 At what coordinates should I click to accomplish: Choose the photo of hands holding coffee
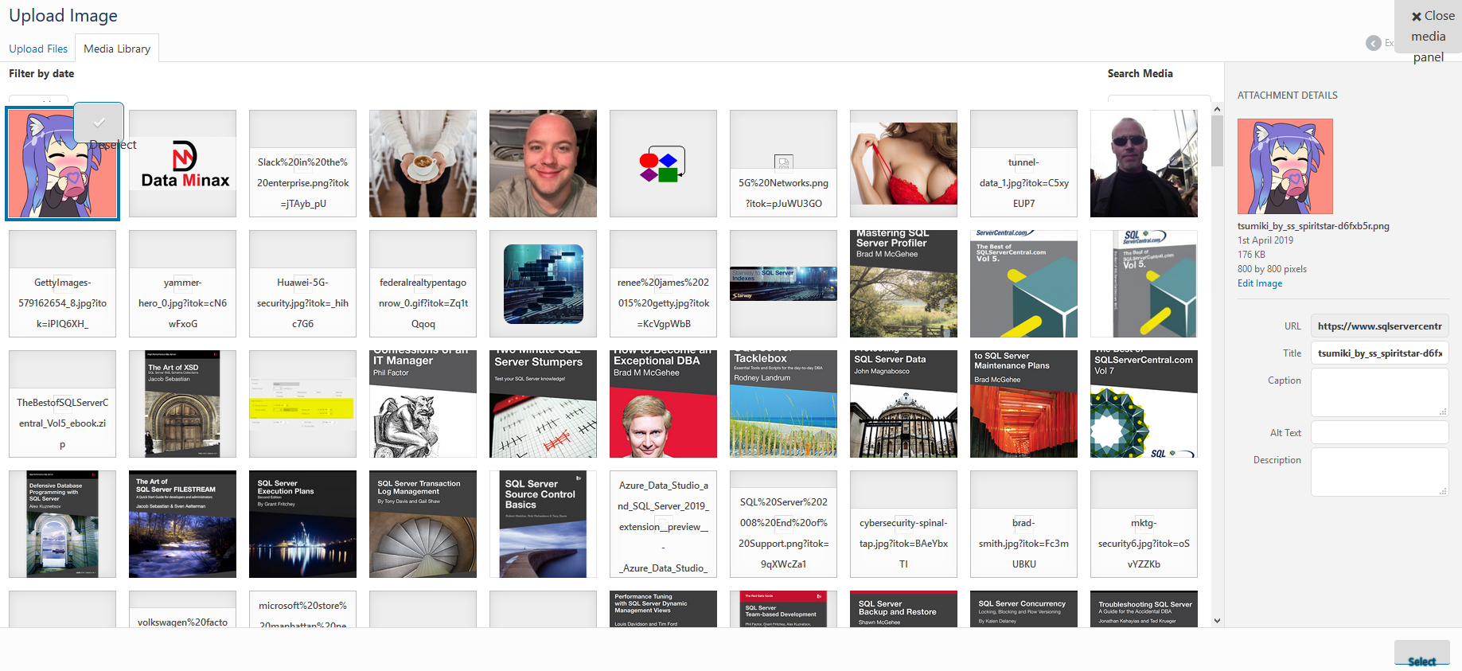tap(423, 164)
